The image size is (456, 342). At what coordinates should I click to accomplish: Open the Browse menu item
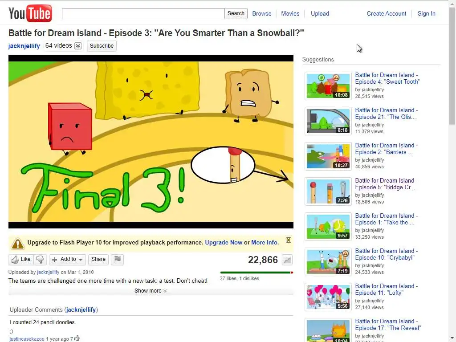point(262,14)
